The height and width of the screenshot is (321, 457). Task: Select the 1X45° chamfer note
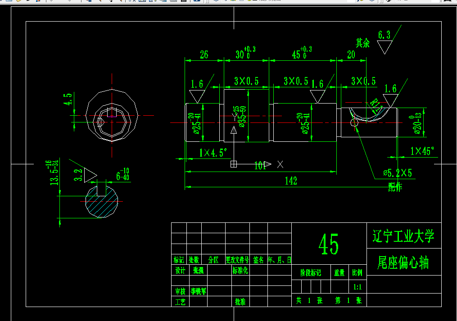click(x=422, y=151)
